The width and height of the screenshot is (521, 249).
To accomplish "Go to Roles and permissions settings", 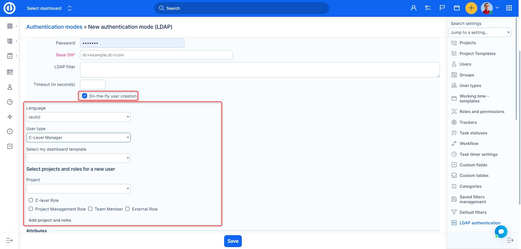I will 482,112.
